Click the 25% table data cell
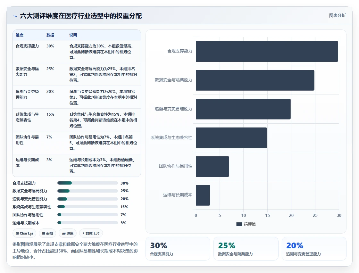The image size is (359, 273). (50, 69)
